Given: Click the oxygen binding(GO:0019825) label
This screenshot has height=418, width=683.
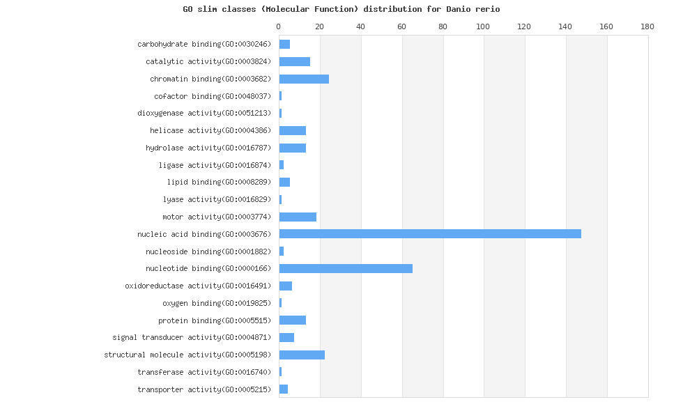Looking at the screenshot, I should 217,303.
